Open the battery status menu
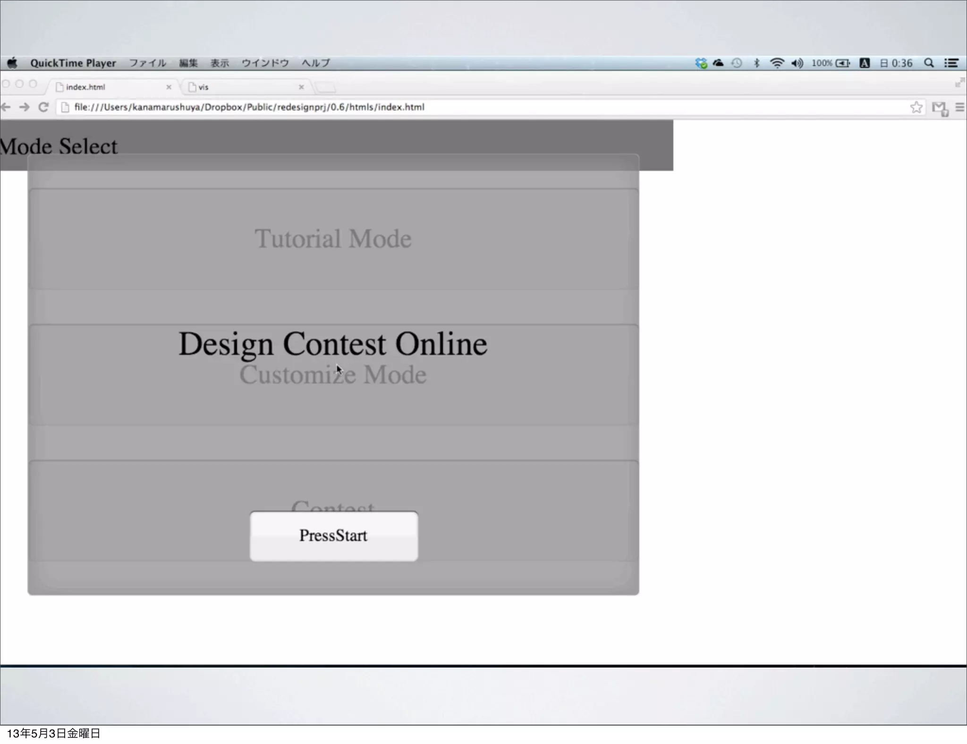Image resolution: width=967 pixels, height=744 pixels. [842, 63]
